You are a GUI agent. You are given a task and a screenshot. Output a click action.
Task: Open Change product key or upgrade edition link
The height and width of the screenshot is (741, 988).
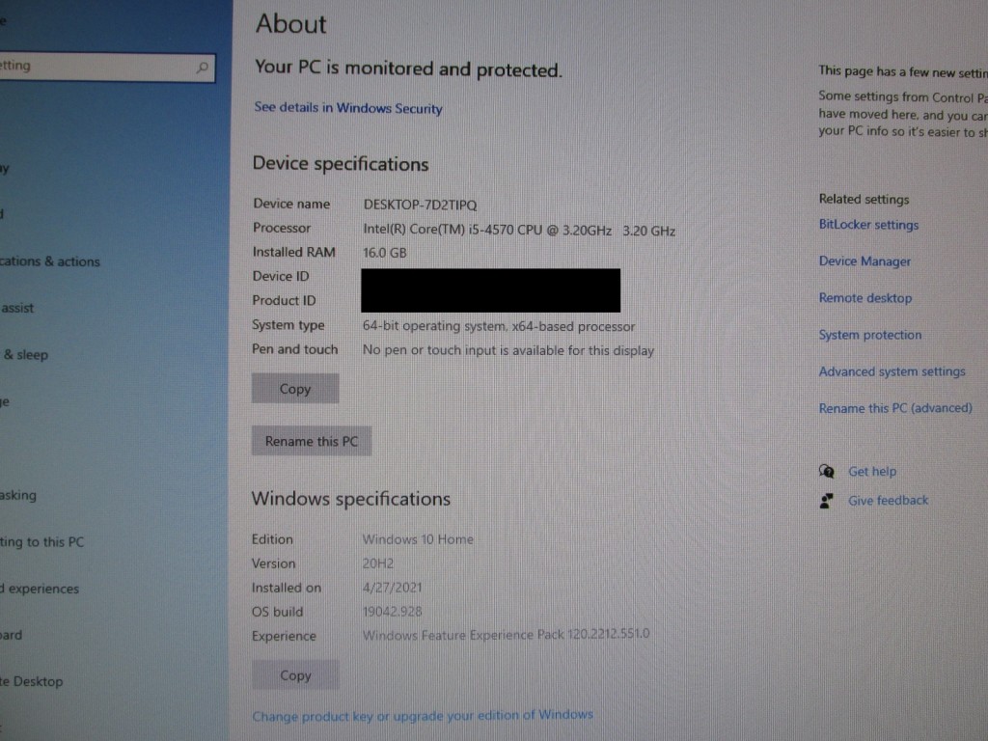click(423, 715)
